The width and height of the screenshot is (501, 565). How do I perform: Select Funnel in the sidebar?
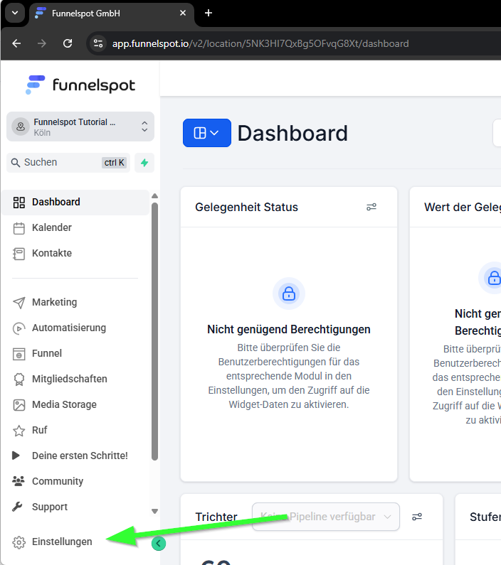(75, 353)
